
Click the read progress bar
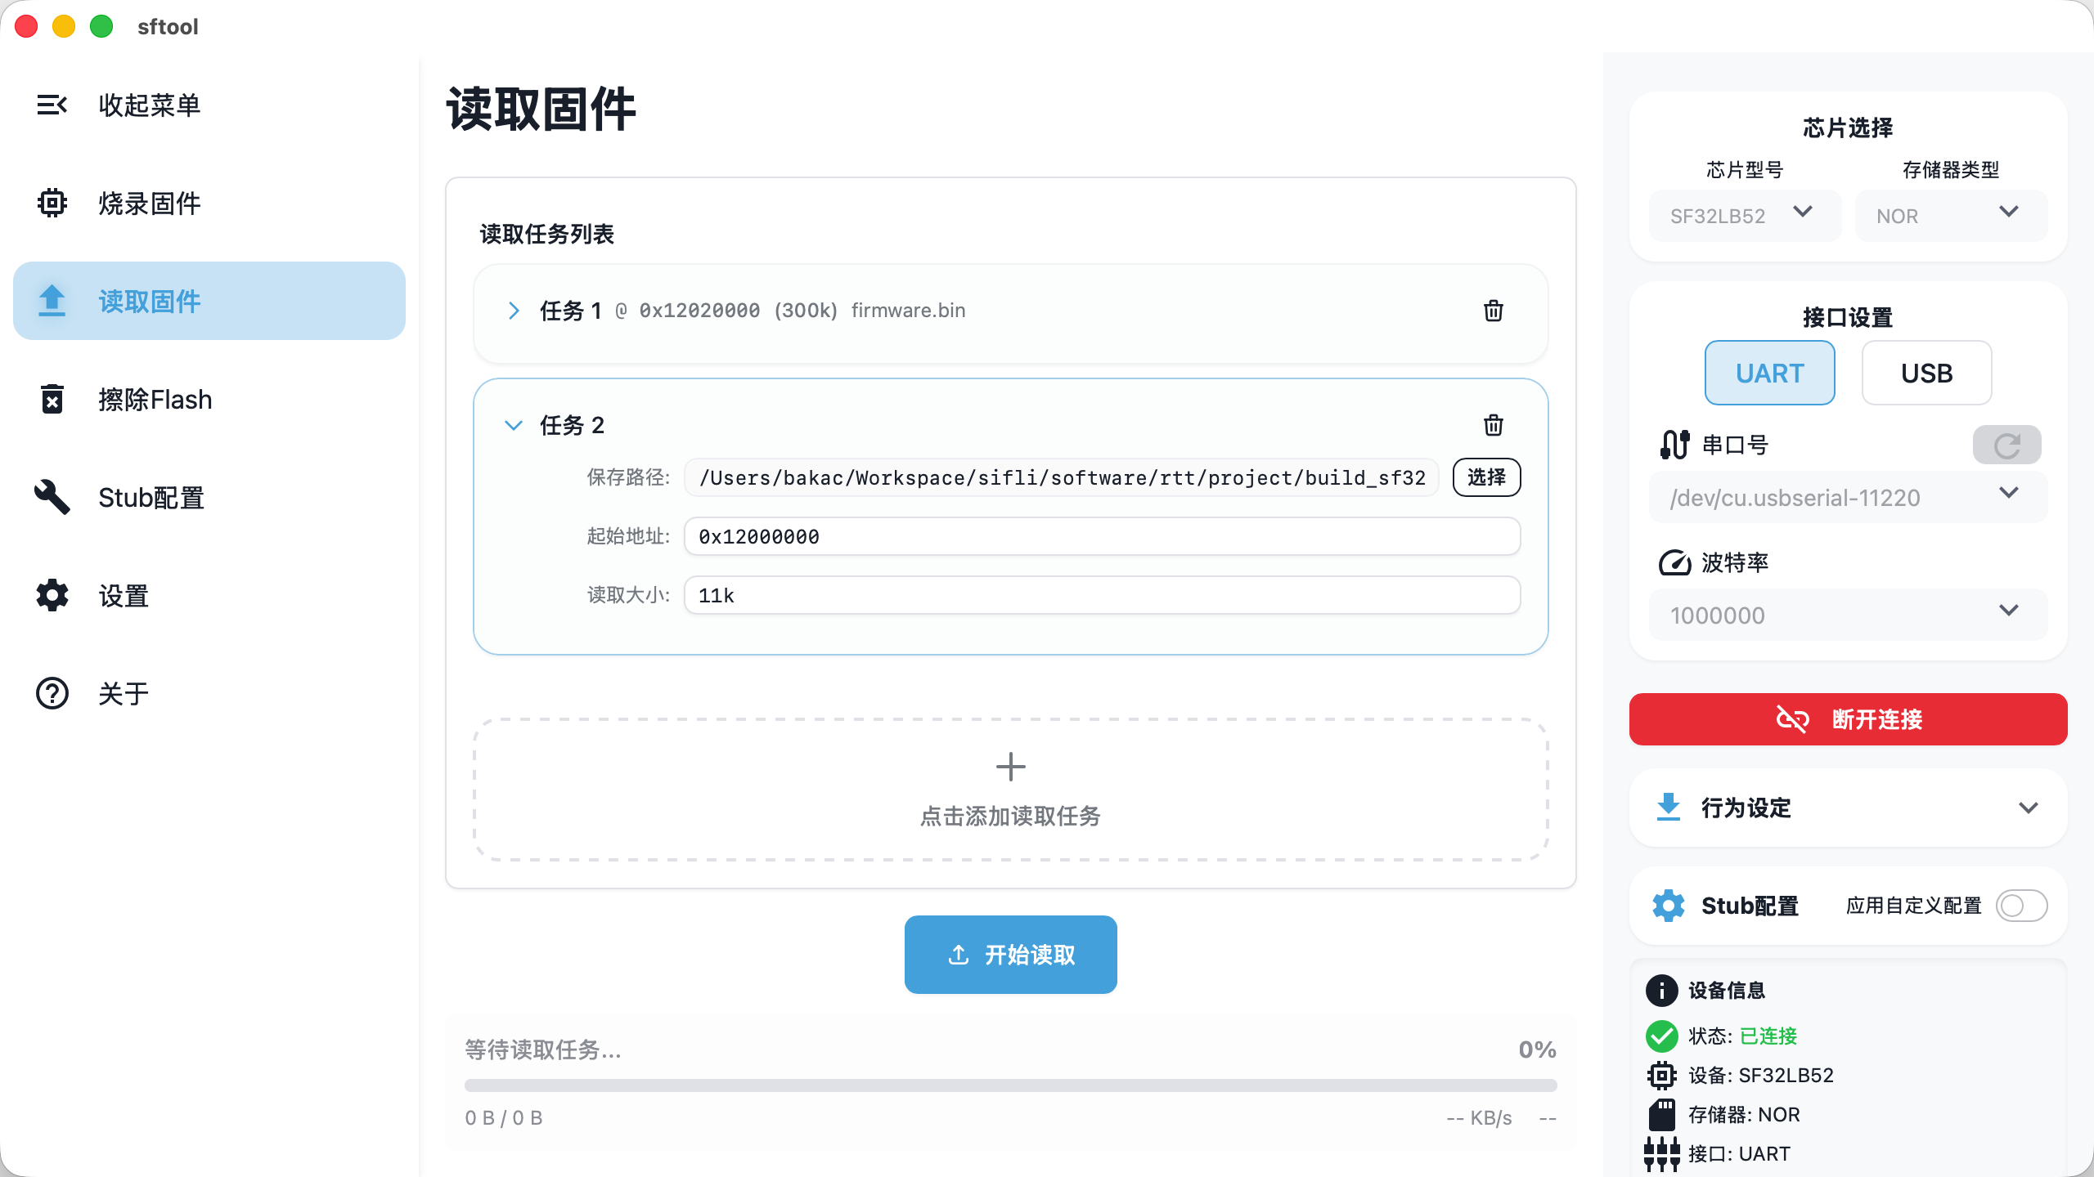click(1010, 1085)
